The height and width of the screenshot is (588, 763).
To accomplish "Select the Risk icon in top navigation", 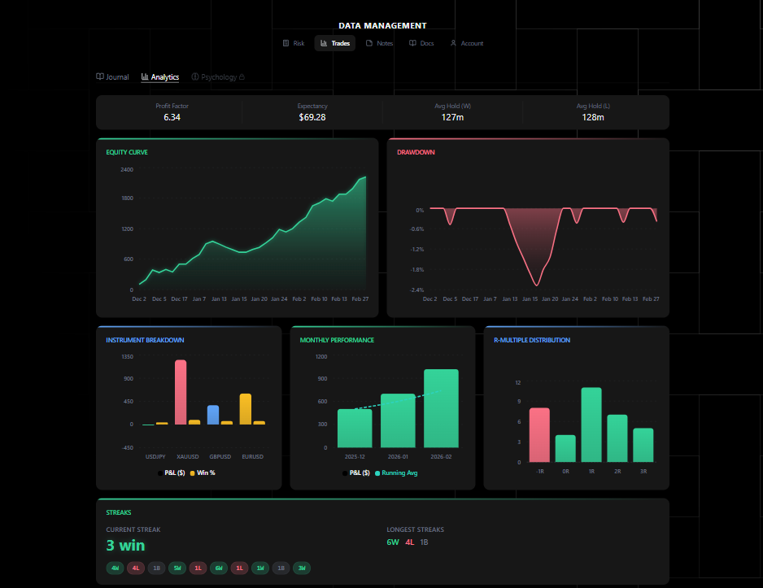I will pos(286,43).
